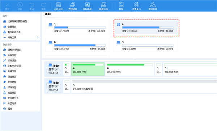This screenshot has width=217, height=131.
Task: Click the panel splitter dots handle
Action: (135, 59)
